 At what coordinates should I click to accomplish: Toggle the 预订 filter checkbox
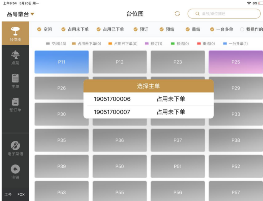[135, 29]
